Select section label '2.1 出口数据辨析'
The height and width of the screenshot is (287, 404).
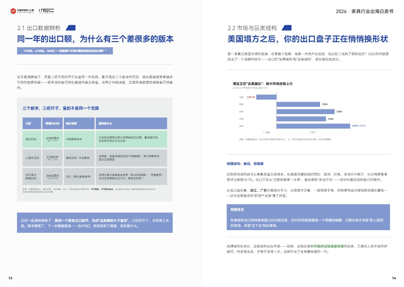39,28
